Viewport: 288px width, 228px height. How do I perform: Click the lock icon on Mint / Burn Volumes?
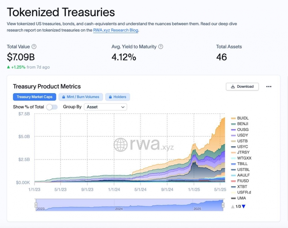pos(64,97)
